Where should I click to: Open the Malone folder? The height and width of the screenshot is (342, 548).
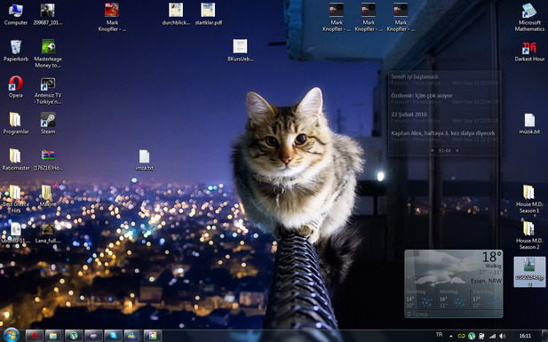click(48, 195)
